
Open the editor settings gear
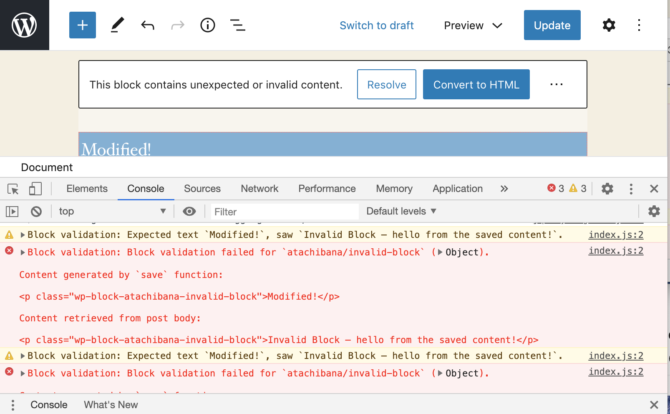click(x=609, y=25)
